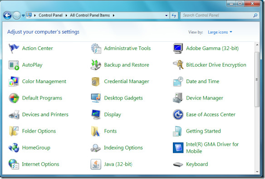Open the Administrative Tools link

pyautogui.click(x=127, y=49)
